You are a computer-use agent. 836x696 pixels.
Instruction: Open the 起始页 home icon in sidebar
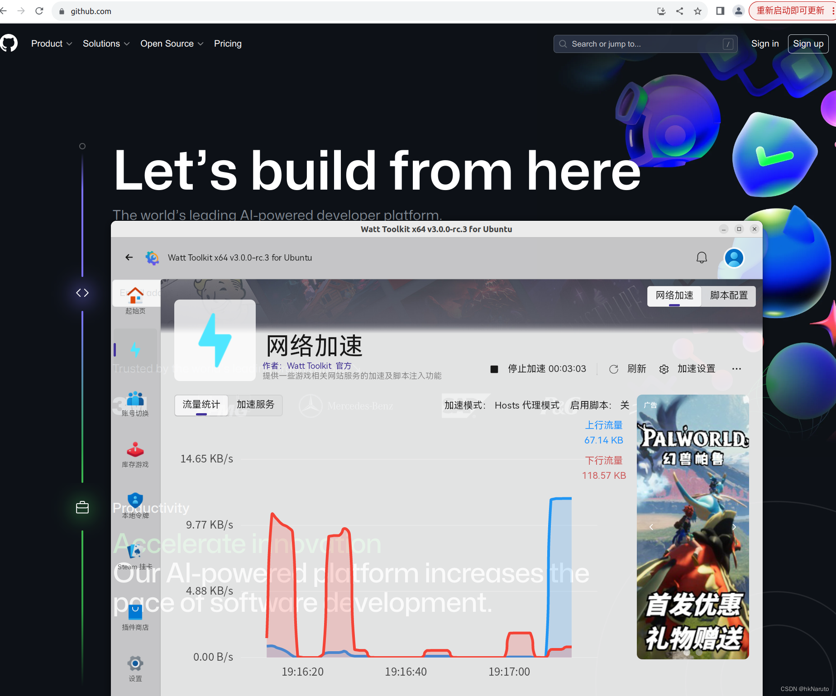135,296
